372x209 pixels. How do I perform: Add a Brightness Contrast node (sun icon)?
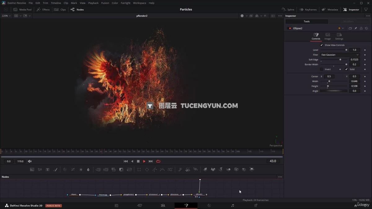(x=81, y=170)
